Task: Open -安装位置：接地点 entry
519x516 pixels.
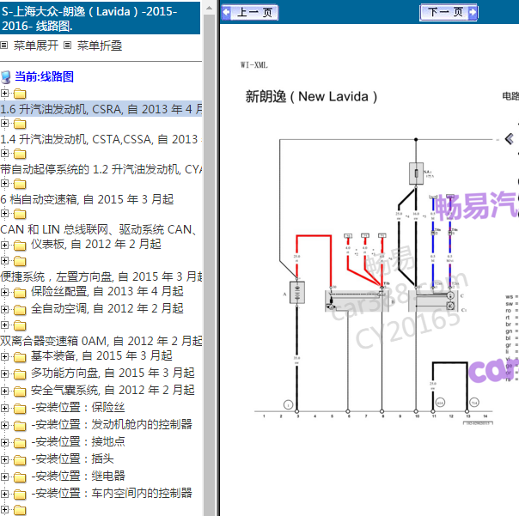Action: (x=78, y=441)
